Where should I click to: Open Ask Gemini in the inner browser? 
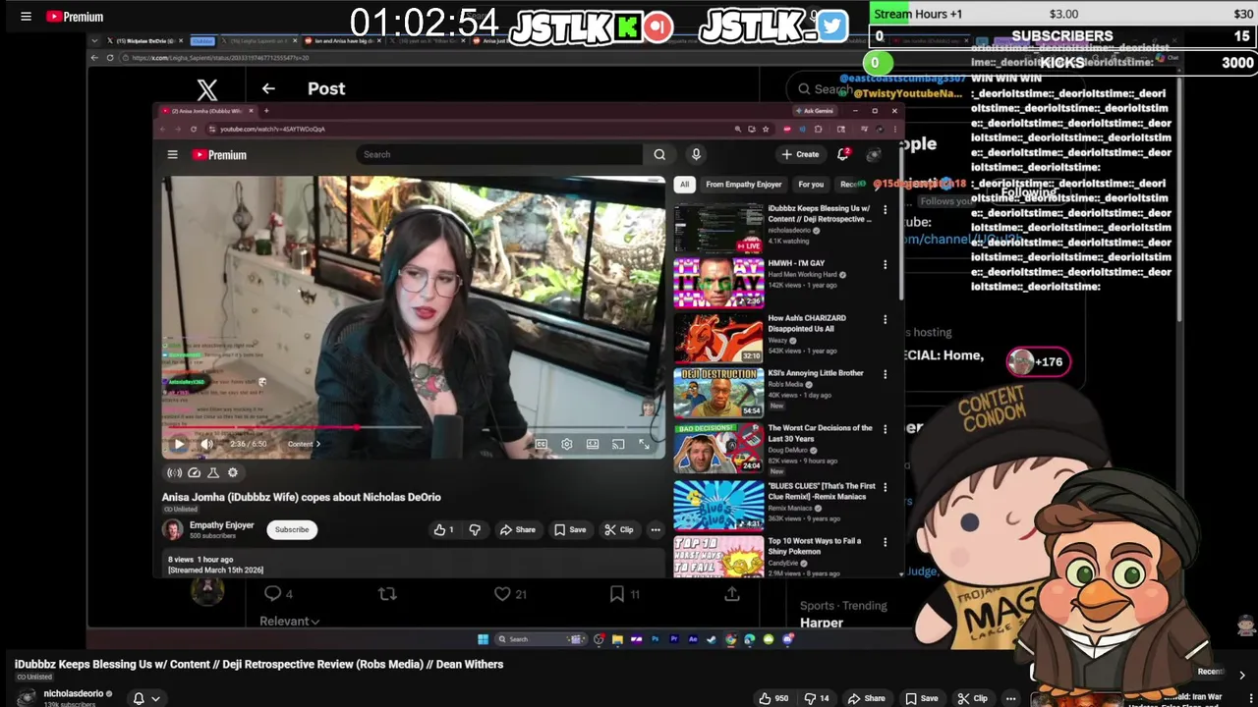point(813,111)
